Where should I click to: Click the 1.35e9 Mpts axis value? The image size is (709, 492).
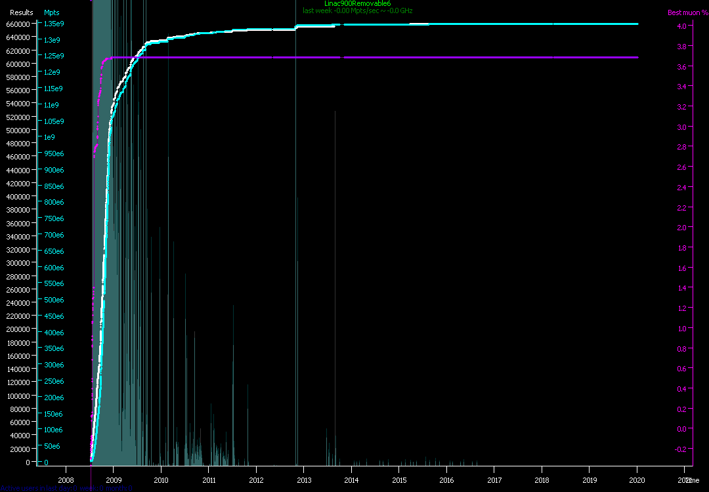(x=54, y=24)
